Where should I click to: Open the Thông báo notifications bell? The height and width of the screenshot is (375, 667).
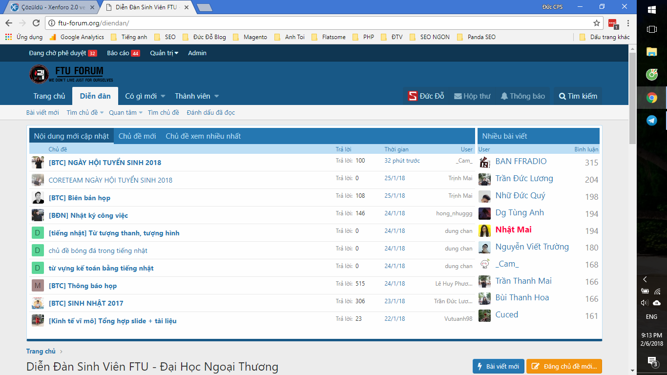coord(504,96)
